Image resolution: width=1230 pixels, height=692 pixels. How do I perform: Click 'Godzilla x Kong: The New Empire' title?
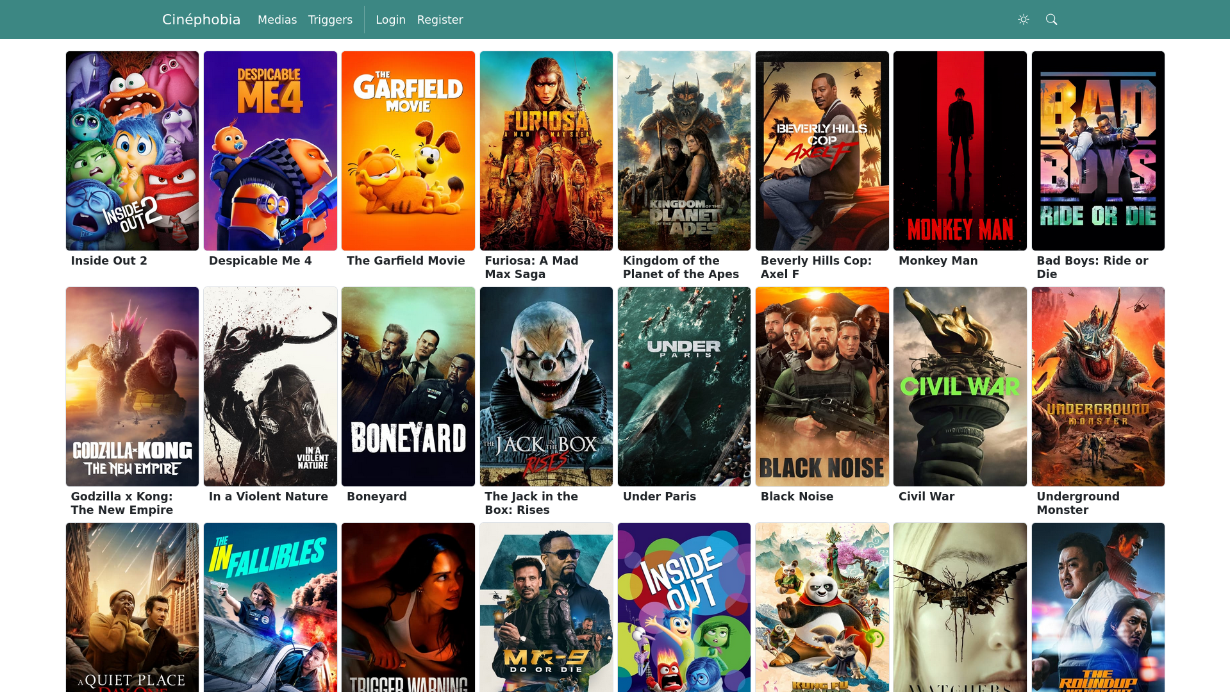tap(122, 503)
